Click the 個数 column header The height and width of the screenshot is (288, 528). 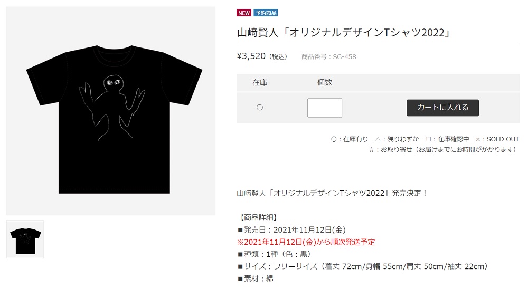coord(325,82)
